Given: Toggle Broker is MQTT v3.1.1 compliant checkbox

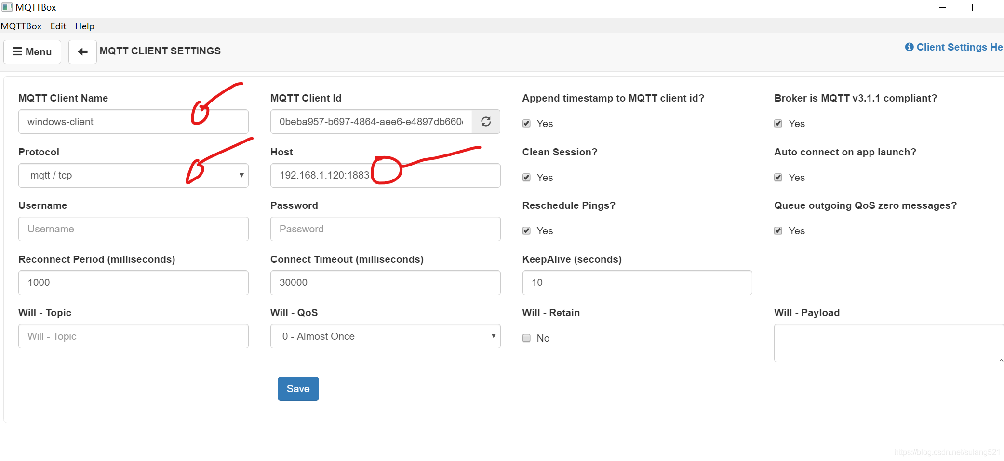Looking at the screenshot, I should [x=778, y=124].
